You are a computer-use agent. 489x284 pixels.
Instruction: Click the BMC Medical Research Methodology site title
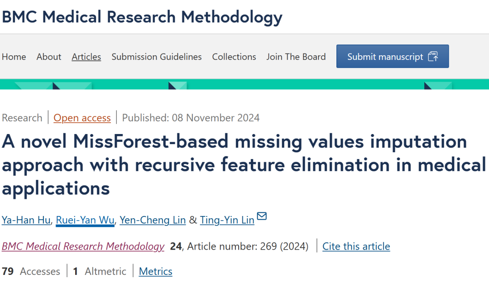click(142, 17)
